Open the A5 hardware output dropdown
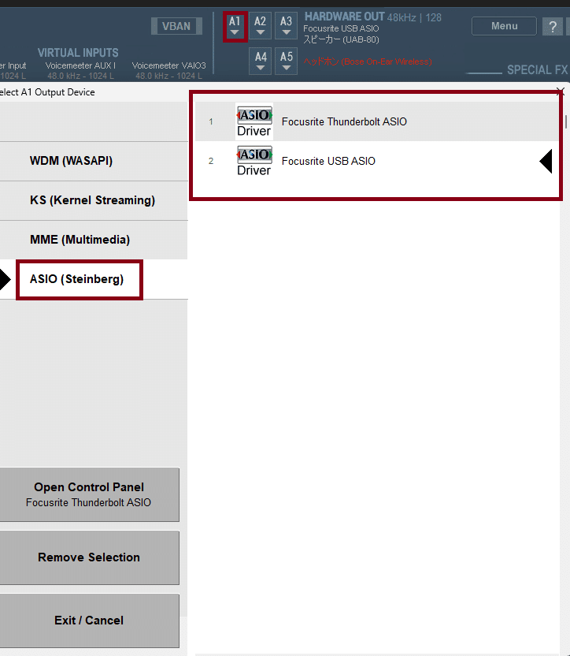The height and width of the screenshot is (656, 570). coord(287,61)
